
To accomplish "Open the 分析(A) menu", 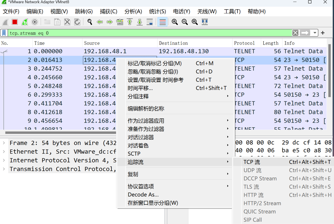I will point(134,11).
